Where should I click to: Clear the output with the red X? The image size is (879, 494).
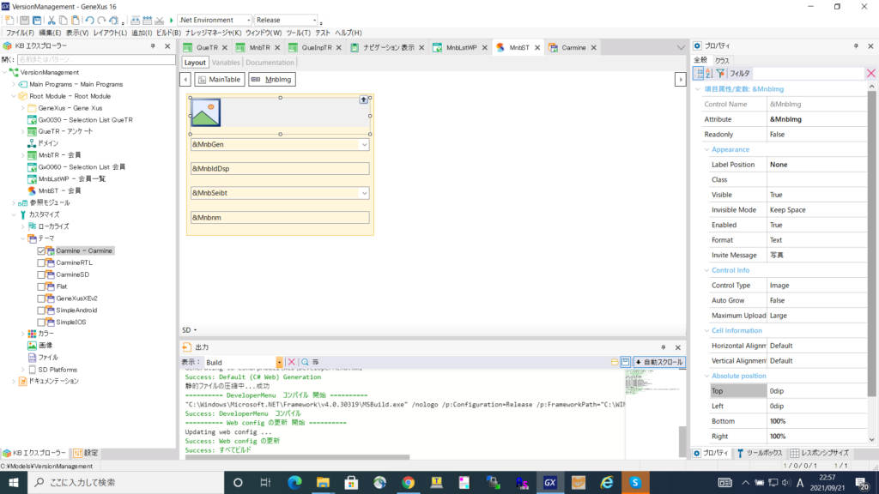(292, 362)
